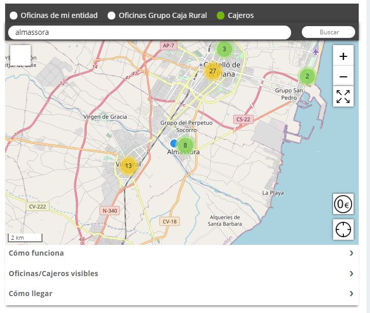Select 'Oficinas Grupo Caja Rural' radio option
Screen dimensions: 370x313
[111, 15]
